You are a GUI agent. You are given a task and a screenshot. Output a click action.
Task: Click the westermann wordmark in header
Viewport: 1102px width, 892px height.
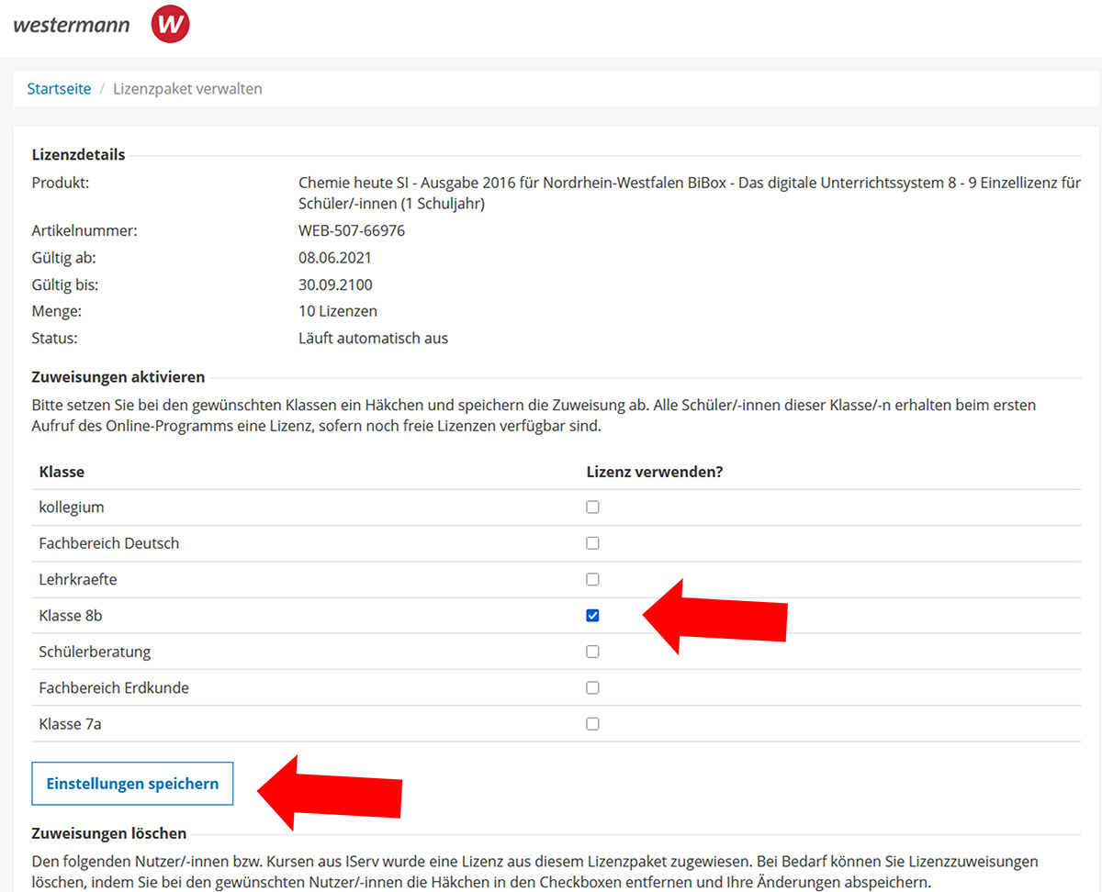coord(72,25)
